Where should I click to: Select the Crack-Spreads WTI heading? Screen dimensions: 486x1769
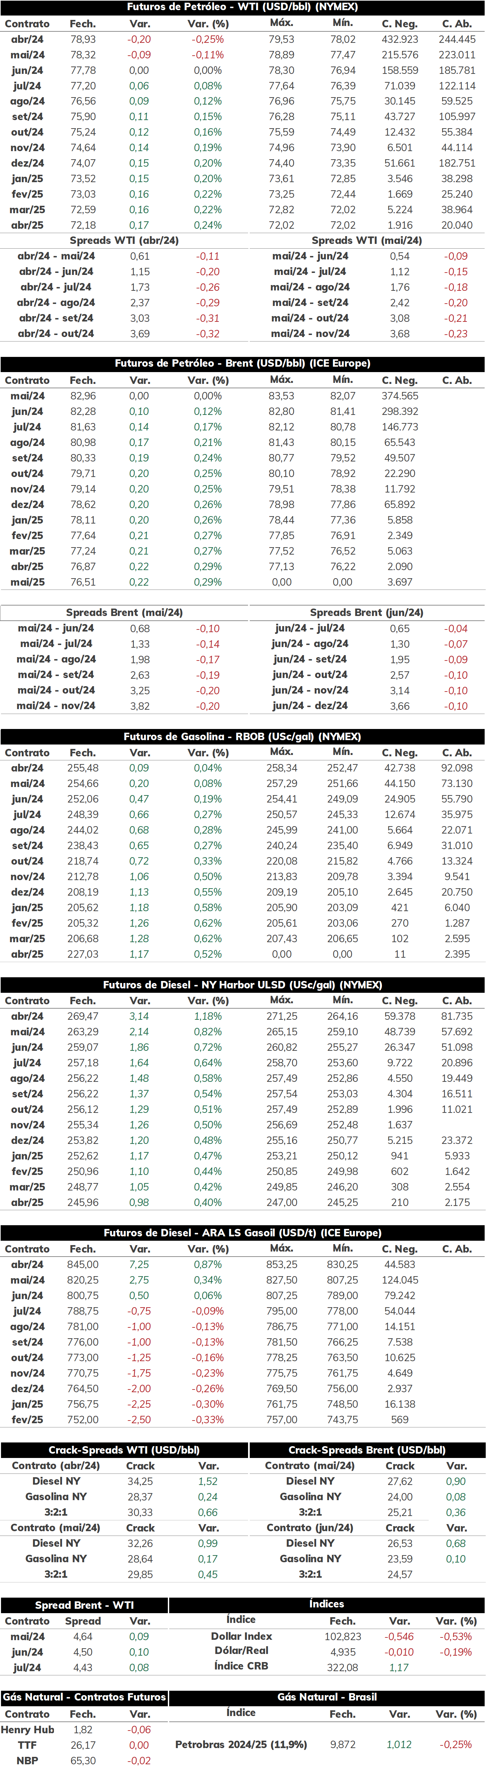pyautogui.click(x=124, y=1450)
